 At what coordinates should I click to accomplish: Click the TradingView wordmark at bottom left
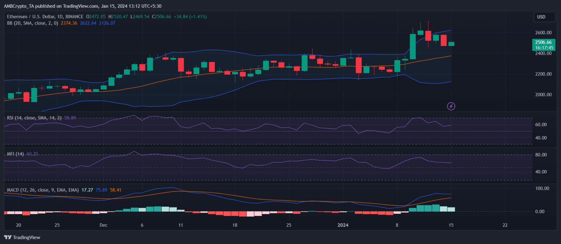coord(26,237)
